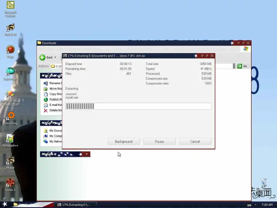
Task: Open the address bar dropdown next to Go
Action: point(234,66)
